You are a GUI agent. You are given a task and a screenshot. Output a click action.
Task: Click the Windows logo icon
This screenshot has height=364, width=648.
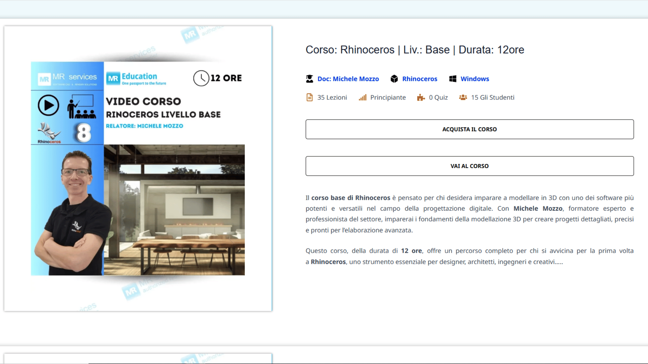453,79
